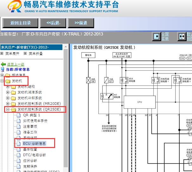Click the 菜单展开 icon

(2, 54)
